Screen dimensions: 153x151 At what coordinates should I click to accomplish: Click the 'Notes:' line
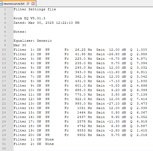click(20, 32)
